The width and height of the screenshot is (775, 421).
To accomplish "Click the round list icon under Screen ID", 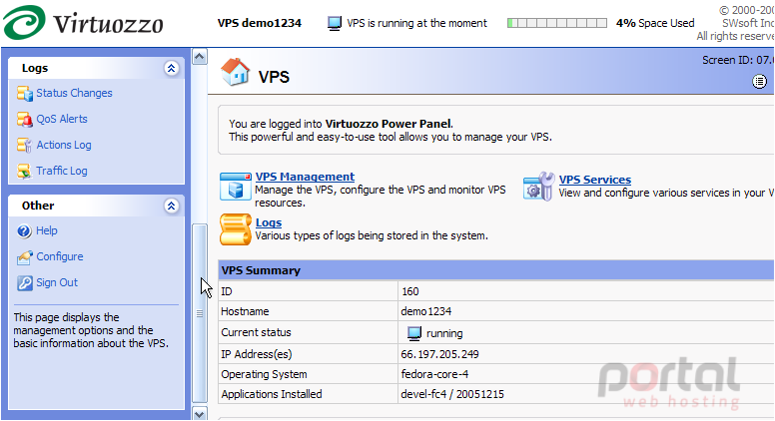I will point(759,82).
